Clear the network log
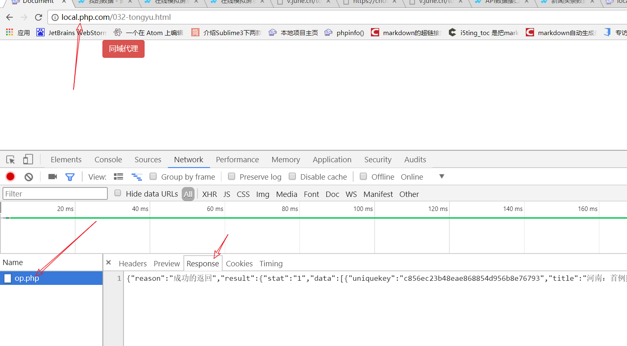This screenshot has height=346, width=627. tap(28, 177)
